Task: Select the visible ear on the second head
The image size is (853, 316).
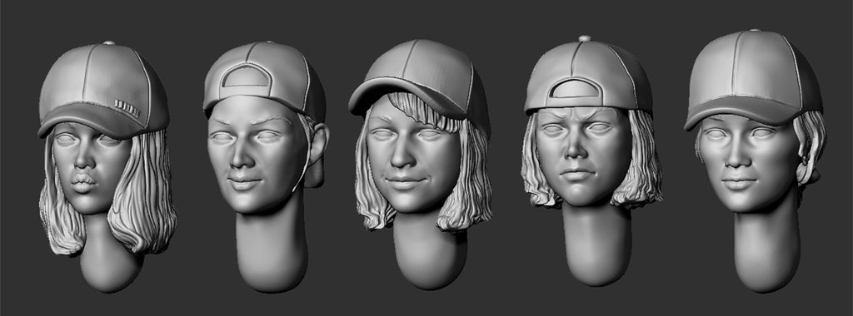Action: click(x=317, y=154)
